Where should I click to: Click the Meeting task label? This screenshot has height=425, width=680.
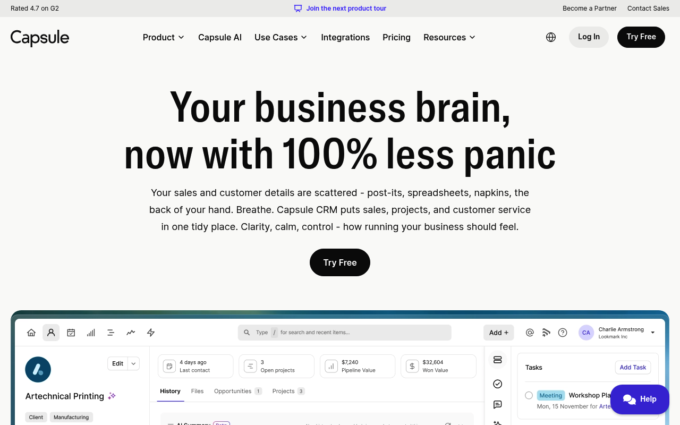(x=551, y=395)
